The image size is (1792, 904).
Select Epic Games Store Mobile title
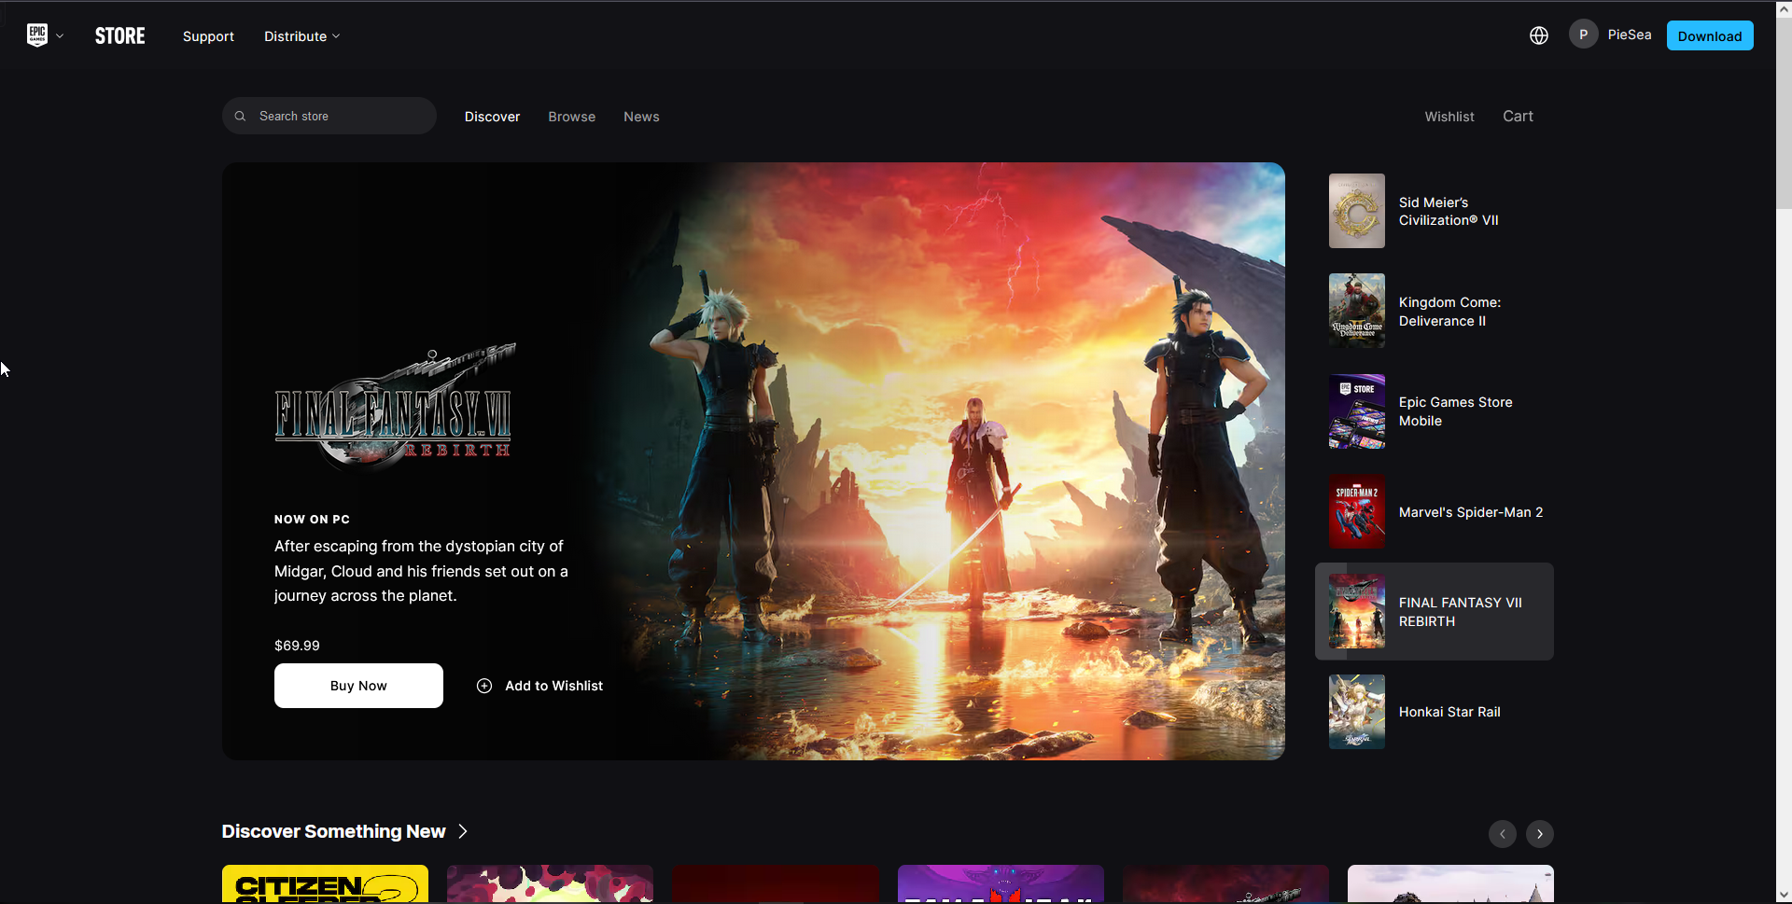click(1456, 411)
